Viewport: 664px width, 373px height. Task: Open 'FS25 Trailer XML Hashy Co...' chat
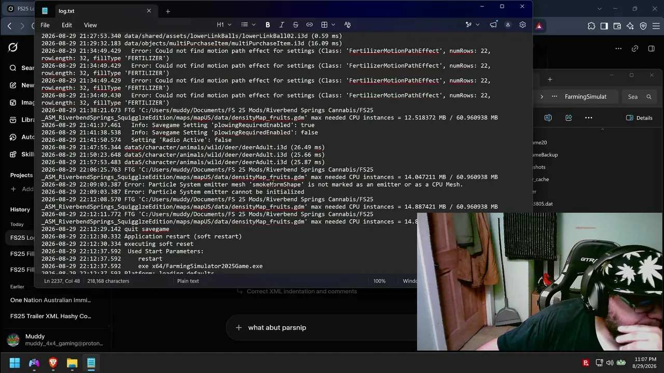(x=50, y=316)
